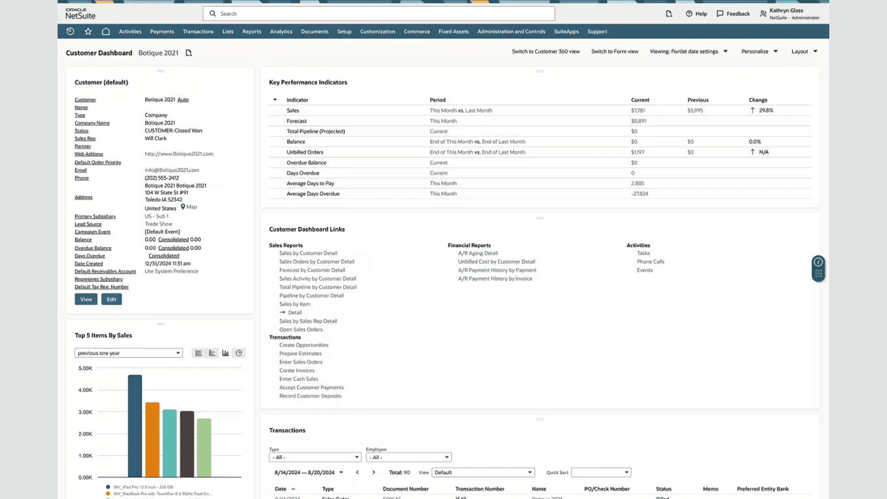Open the Map pin icon in the address
Screen dimensions: 887x499
tap(183, 207)
